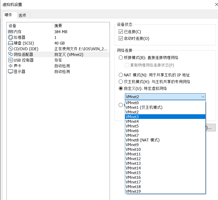218x200 pixels.
Task: Choose VMnet9 entry
Action: pos(165,145)
